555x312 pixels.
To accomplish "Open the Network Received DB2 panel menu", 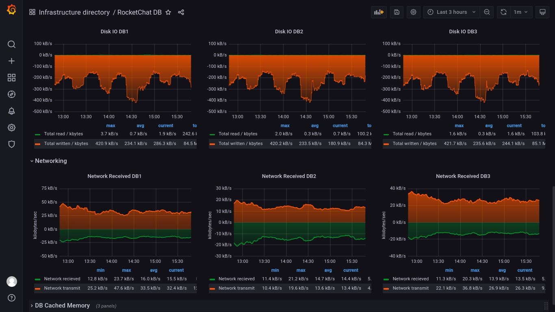I will point(289,176).
